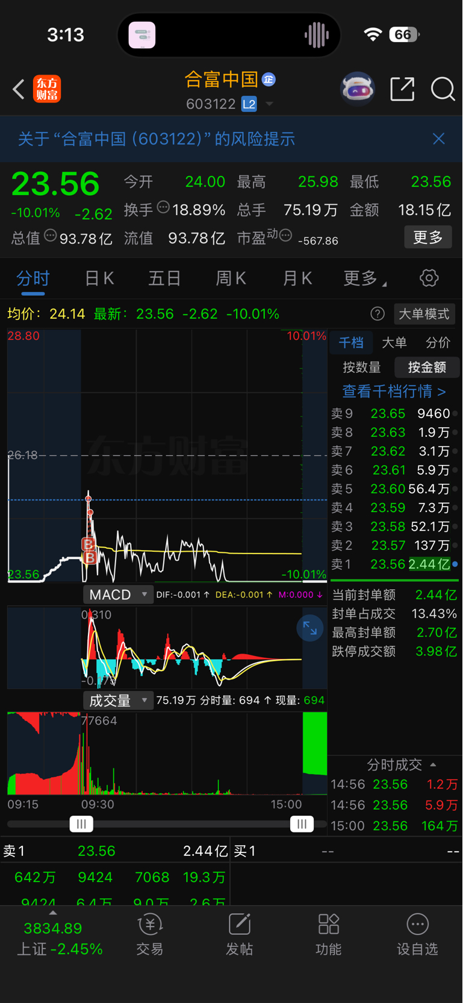
Task: Tap the 买1 empty bid row
Action: coord(347,851)
